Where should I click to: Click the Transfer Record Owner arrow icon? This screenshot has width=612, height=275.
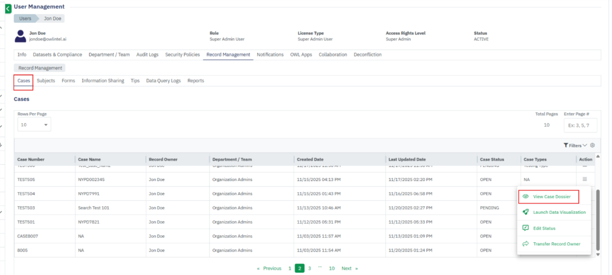pyautogui.click(x=526, y=244)
